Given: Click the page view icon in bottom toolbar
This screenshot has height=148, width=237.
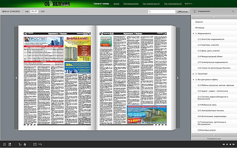Looking at the screenshot, I should 10,144.
